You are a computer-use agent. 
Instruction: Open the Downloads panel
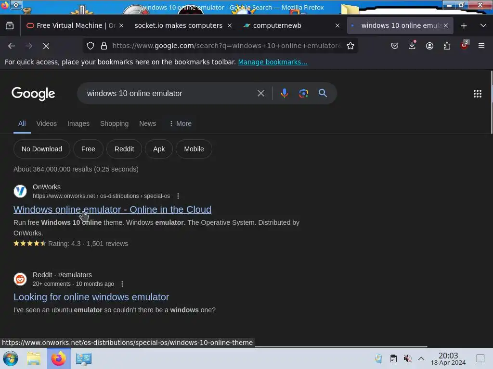pyautogui.click(x=412, y=46)
